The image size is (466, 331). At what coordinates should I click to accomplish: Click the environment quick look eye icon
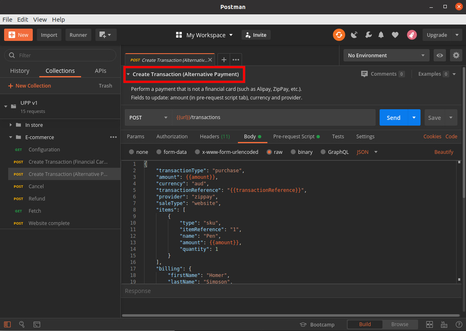(x=440, y=55)
